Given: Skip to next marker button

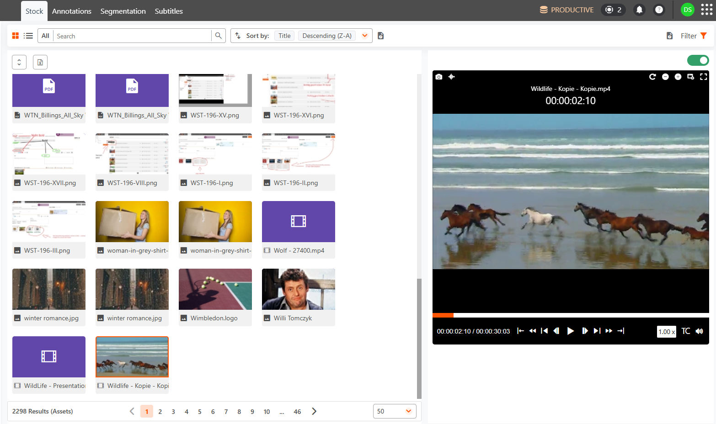Looking at the screenshot, I should pos(597,331).
